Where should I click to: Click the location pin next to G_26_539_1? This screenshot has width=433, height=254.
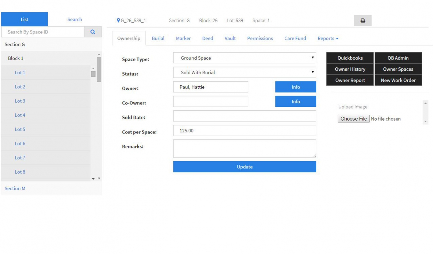click(x=118, y=20)
